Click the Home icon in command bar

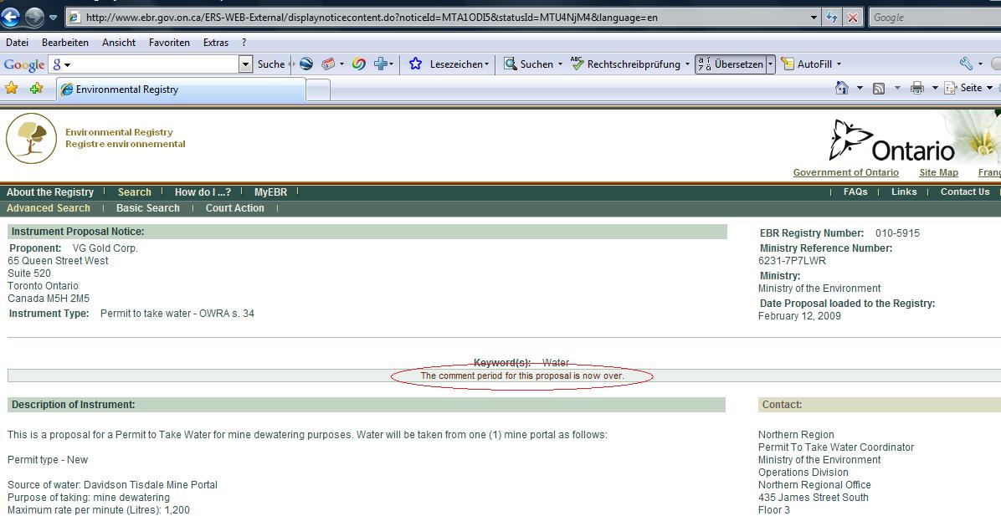point(842,88)
